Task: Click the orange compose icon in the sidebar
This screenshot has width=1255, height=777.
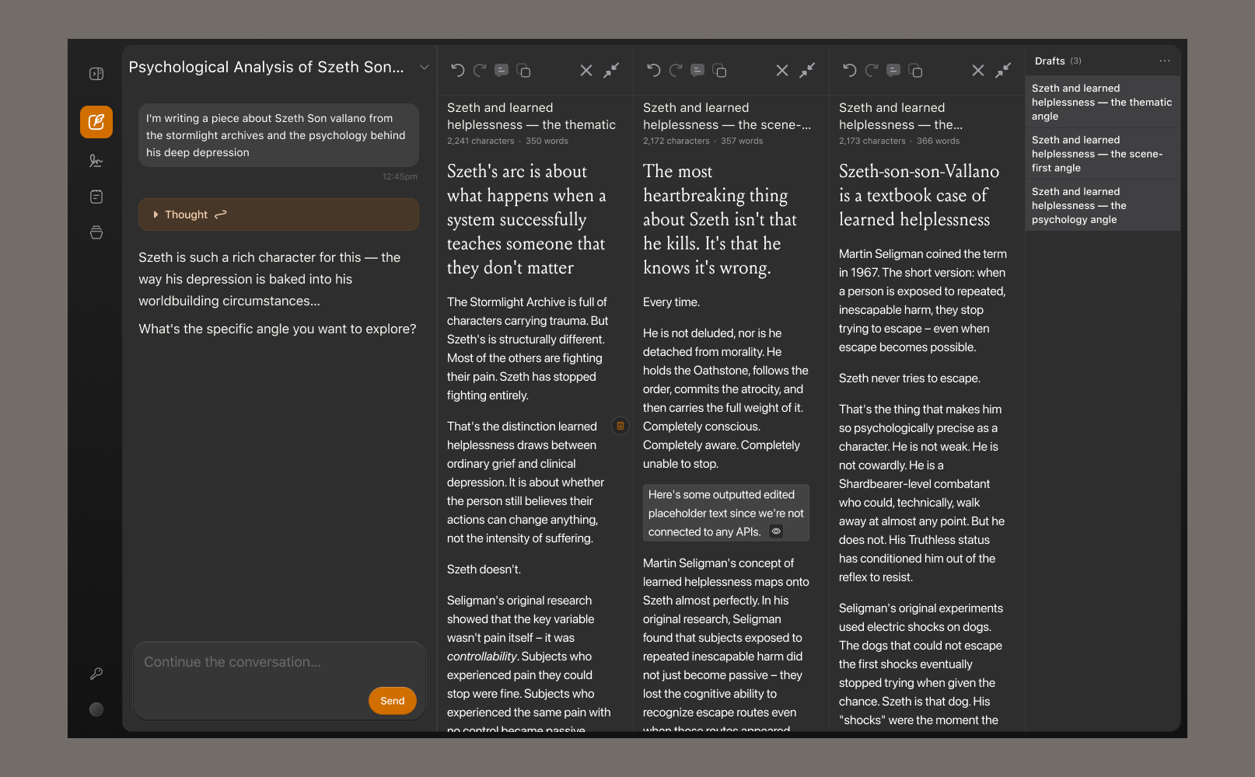Action: (x=96, y=122)
